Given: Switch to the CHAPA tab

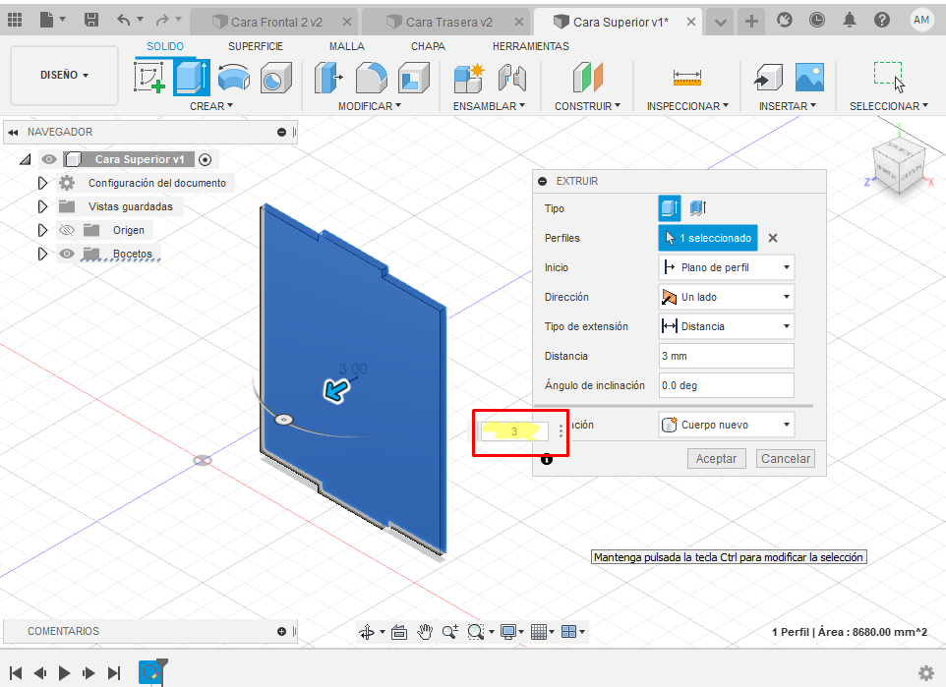Looking at the screenshot, I should click(428, 46).
